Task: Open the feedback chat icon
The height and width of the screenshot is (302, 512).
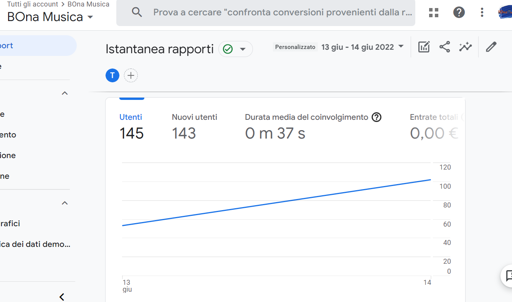Action: pyautogui.click(x=509, y=276)
